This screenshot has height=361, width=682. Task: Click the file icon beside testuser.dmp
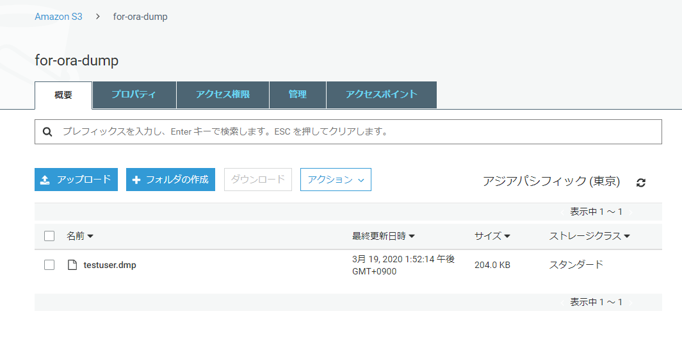[x=72, y=265]
